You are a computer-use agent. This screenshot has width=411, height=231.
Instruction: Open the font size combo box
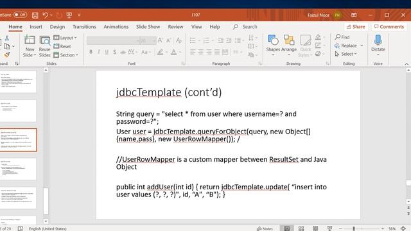click(x=148, y=40)
